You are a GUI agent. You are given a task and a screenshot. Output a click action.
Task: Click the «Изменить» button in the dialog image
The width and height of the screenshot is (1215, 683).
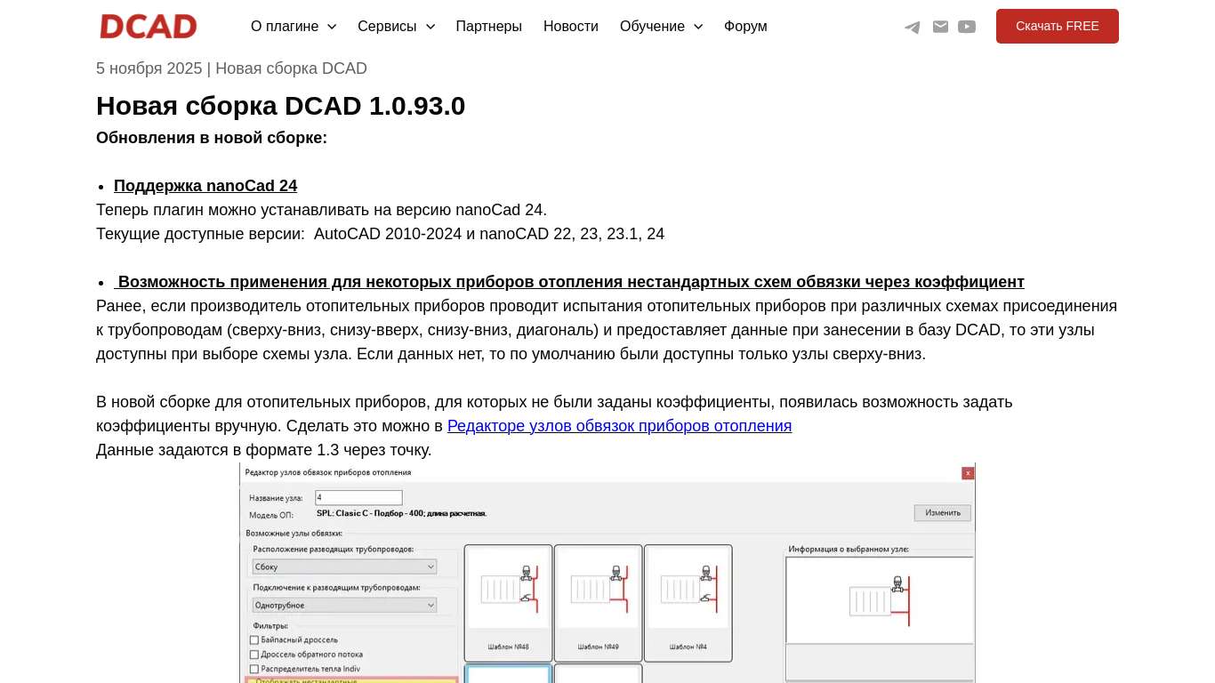[x=943, y=513]
